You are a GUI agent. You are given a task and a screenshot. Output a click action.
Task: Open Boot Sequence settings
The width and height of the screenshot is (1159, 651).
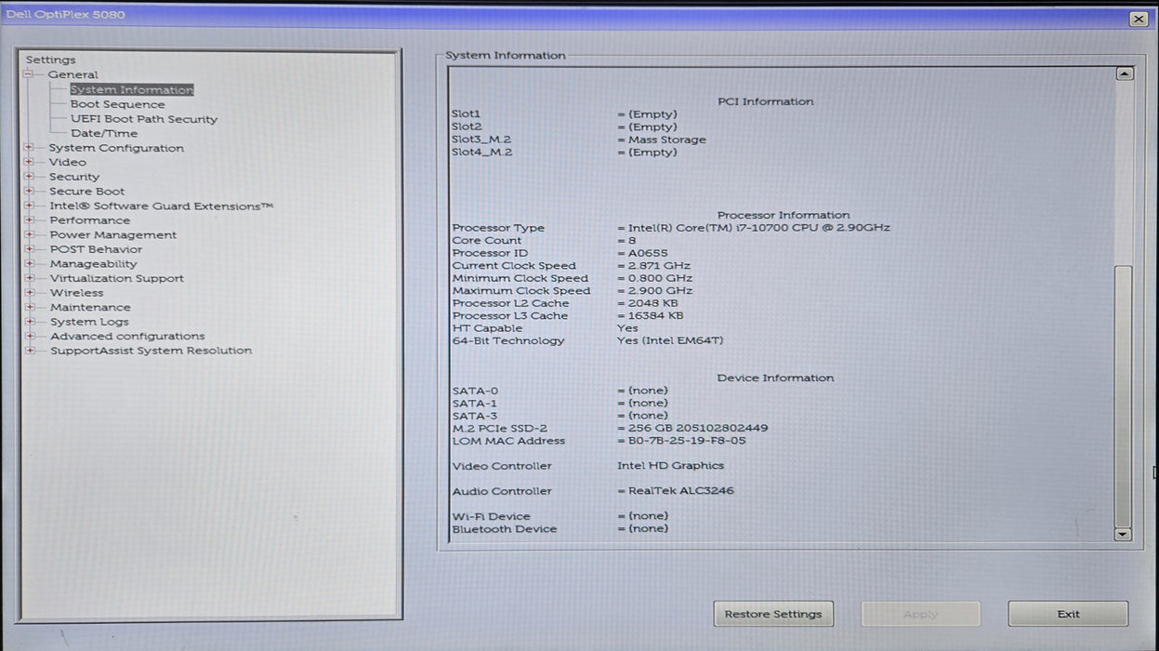pos(117,104)
